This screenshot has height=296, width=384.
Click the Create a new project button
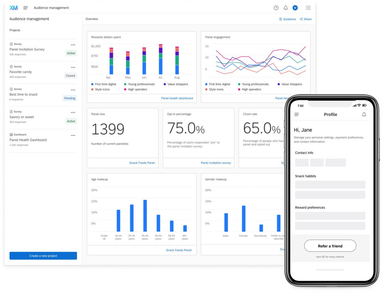tap(42, 256)
